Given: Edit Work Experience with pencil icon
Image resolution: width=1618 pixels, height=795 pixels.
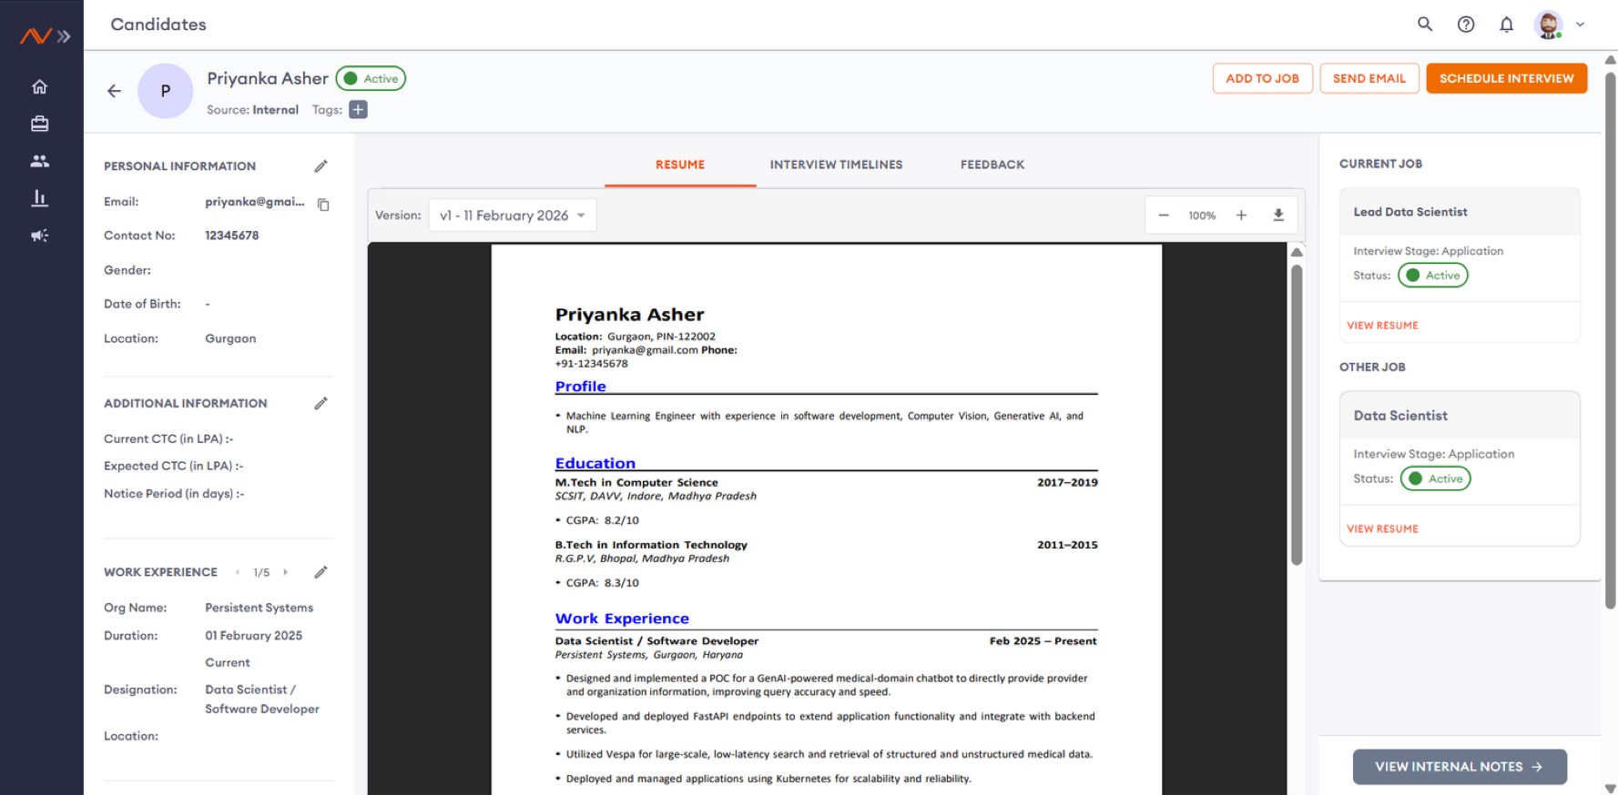Looking at the screenshot, I should click(x=321, y=572).
